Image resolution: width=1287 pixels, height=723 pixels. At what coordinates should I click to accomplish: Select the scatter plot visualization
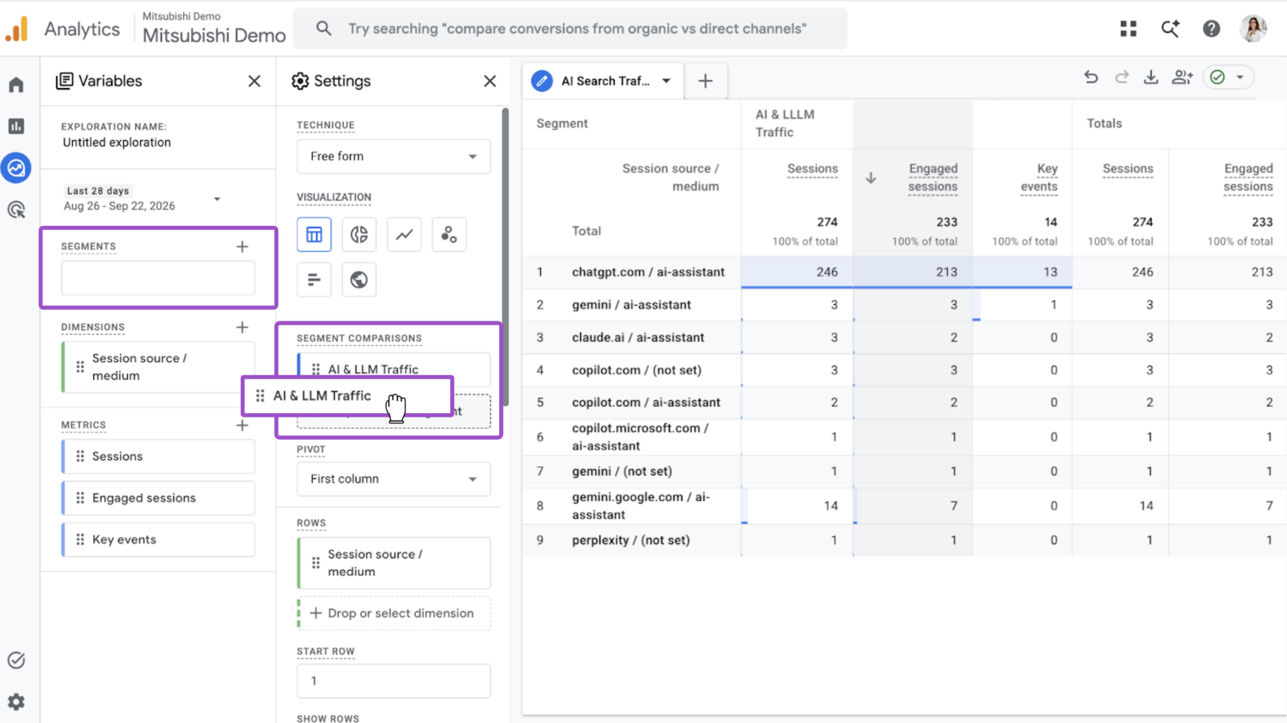(x=449, y=234)
